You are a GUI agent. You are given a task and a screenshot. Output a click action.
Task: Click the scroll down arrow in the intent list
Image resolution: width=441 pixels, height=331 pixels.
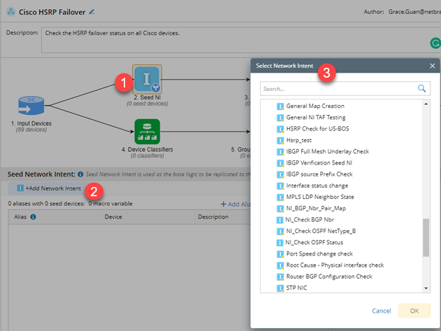pyautogui.click(x=426, y=289)
